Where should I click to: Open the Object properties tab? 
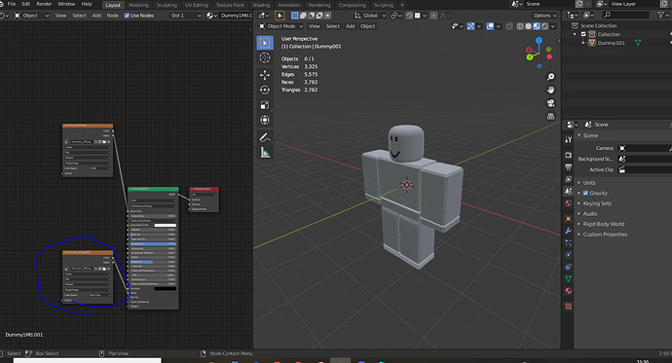(x=569, y=218)
